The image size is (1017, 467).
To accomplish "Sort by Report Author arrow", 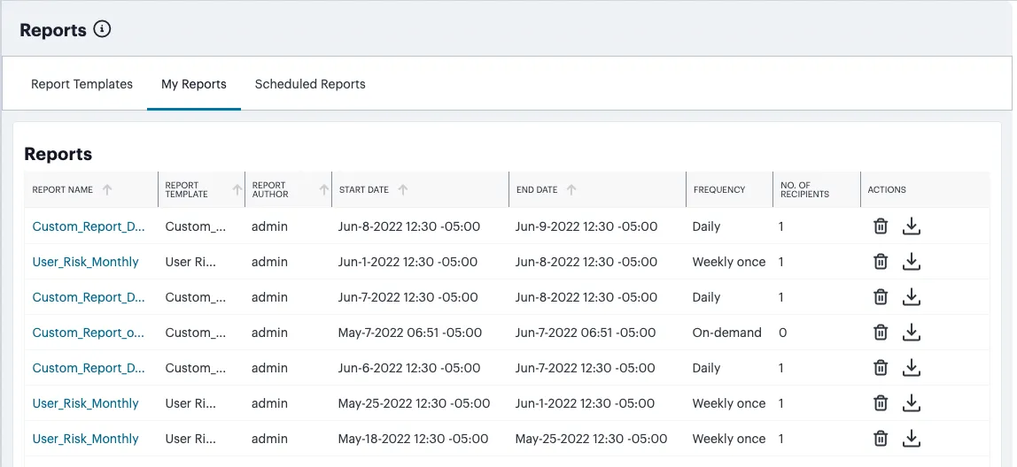I will pyautogui.click(x=324, y=190).
